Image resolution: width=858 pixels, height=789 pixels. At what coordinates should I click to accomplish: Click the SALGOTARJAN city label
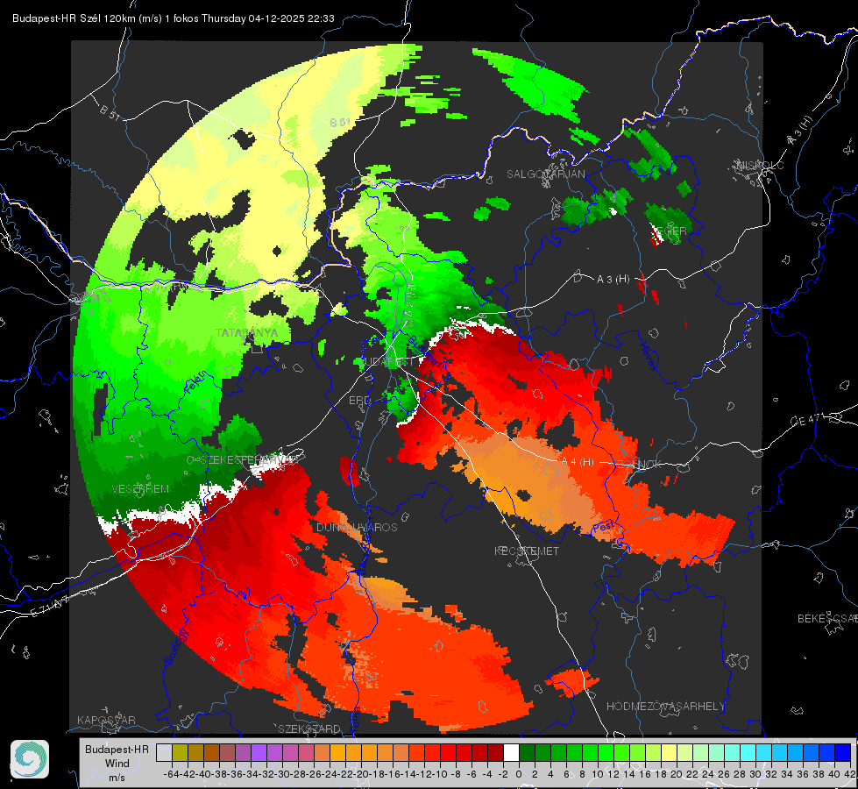(545, 174)
